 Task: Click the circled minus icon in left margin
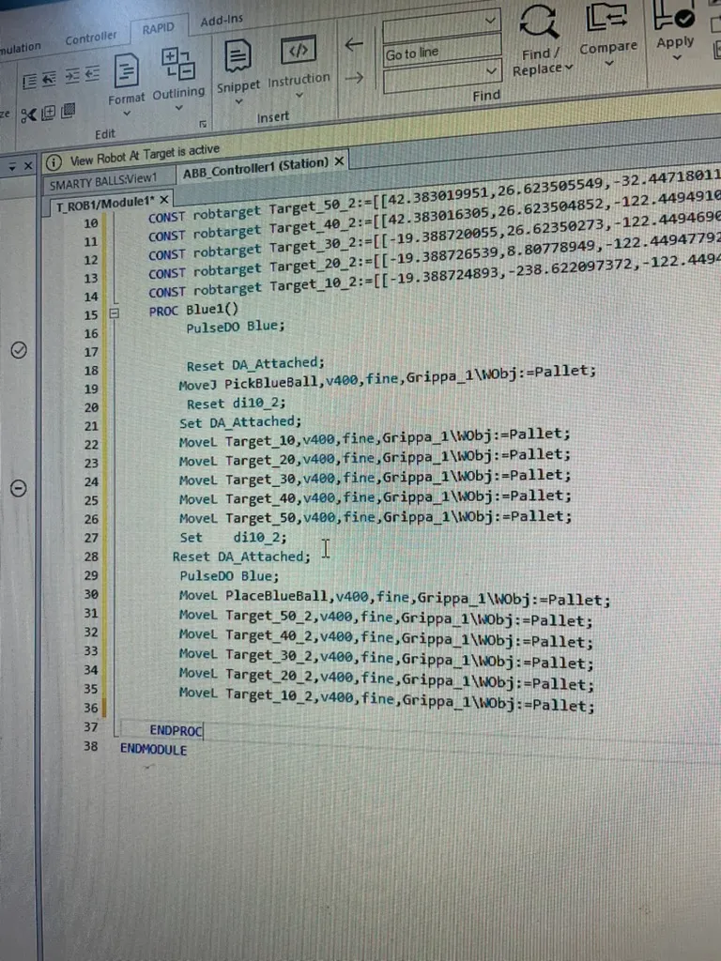tap(19, 488)
